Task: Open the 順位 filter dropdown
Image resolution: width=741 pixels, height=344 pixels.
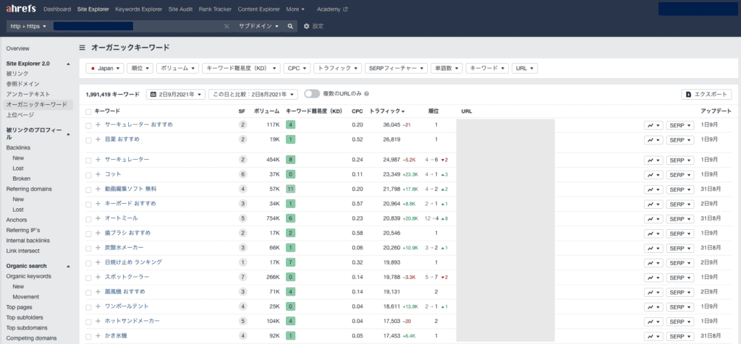Action: 140,69
